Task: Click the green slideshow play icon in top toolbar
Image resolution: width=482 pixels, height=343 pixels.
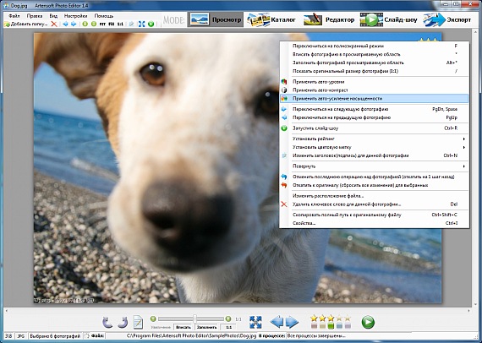Action: coord(151,24)
